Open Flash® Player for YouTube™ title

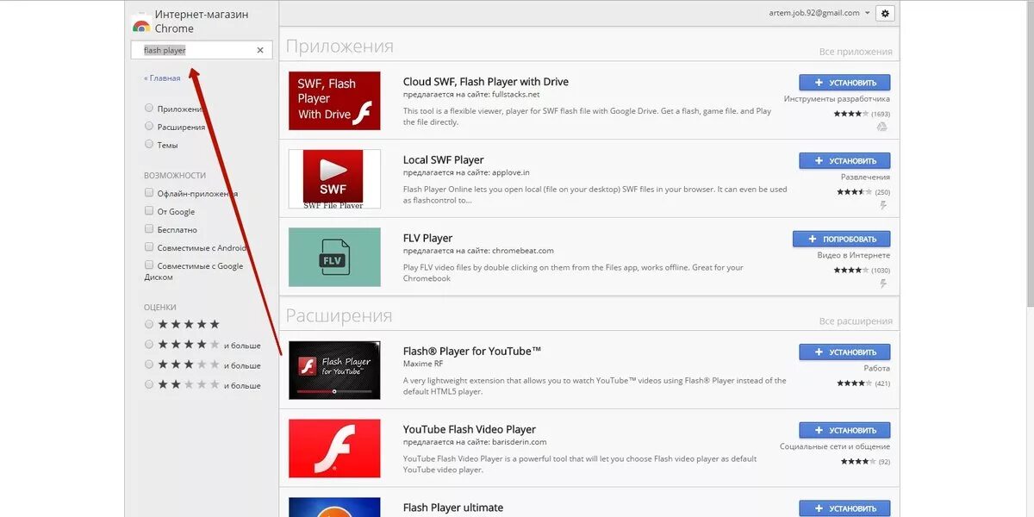click(472, 351)
